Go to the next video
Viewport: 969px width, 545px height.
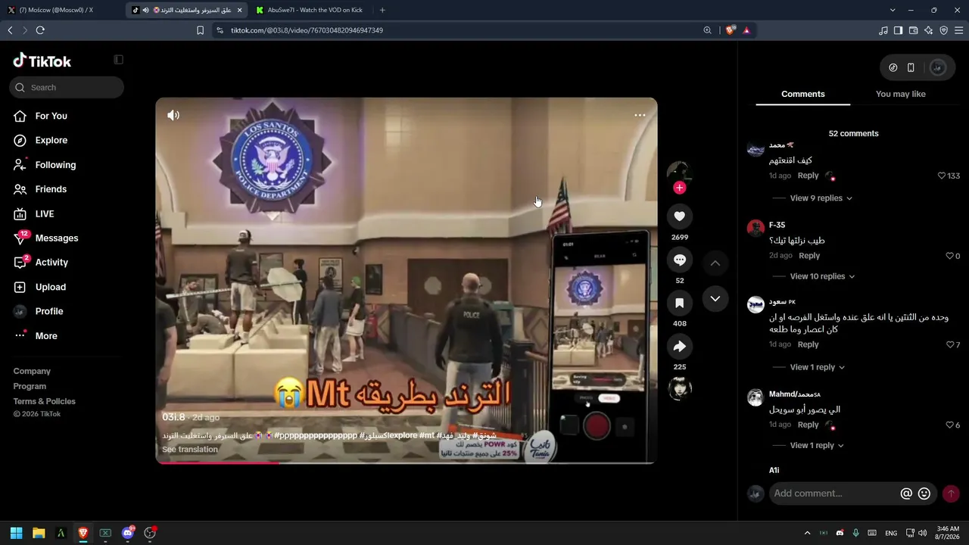tap(715, 299)
